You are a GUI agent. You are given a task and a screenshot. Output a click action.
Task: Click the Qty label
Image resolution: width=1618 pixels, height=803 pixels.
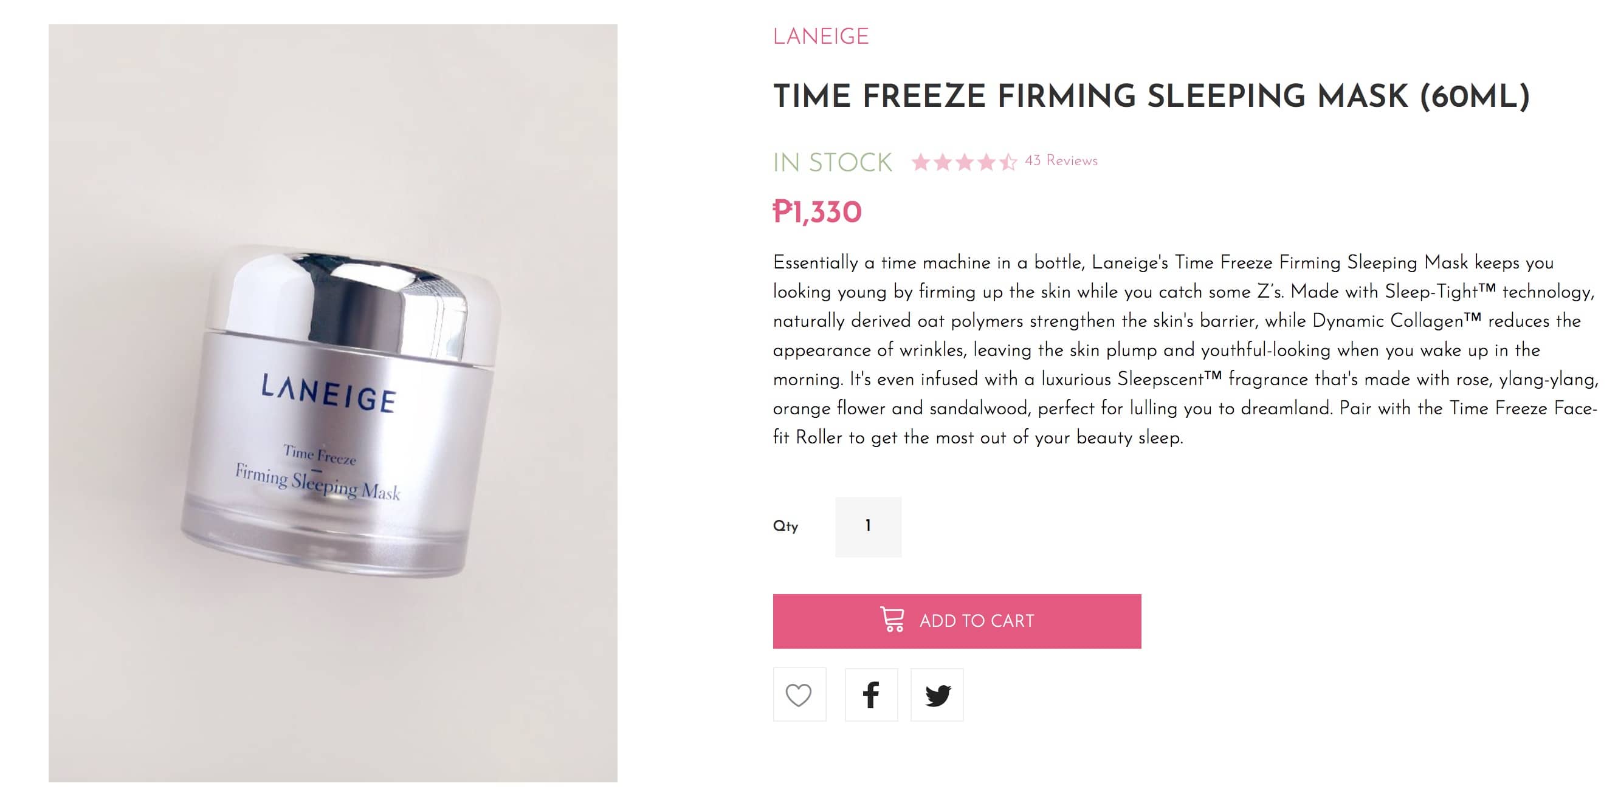tap(785, 526)
